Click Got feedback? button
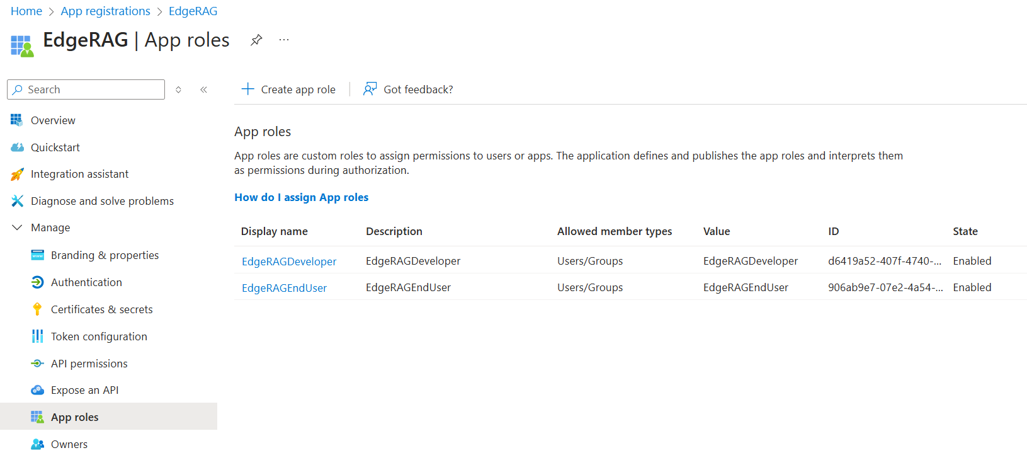 click(408, 89)
